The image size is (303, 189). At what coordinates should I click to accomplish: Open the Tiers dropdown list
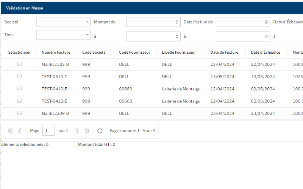[x=87, y=36]
